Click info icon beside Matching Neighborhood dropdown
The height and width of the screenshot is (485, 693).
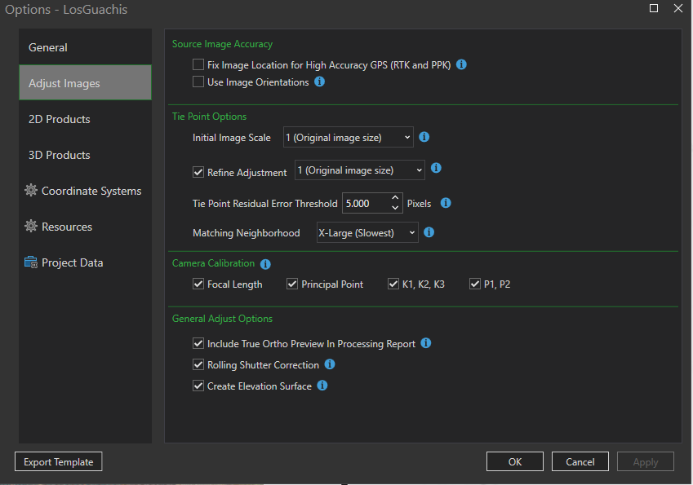coord(429,232)
